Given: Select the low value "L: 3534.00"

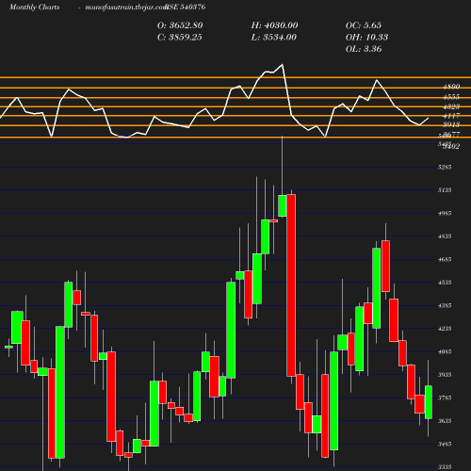Looking at the screenshot, I should [x=274, y=38].
